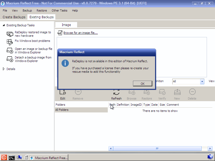This screenshot has width=215, height=161.
Task: Click the drive explorer taskbar icon
Action: [26, 158]
